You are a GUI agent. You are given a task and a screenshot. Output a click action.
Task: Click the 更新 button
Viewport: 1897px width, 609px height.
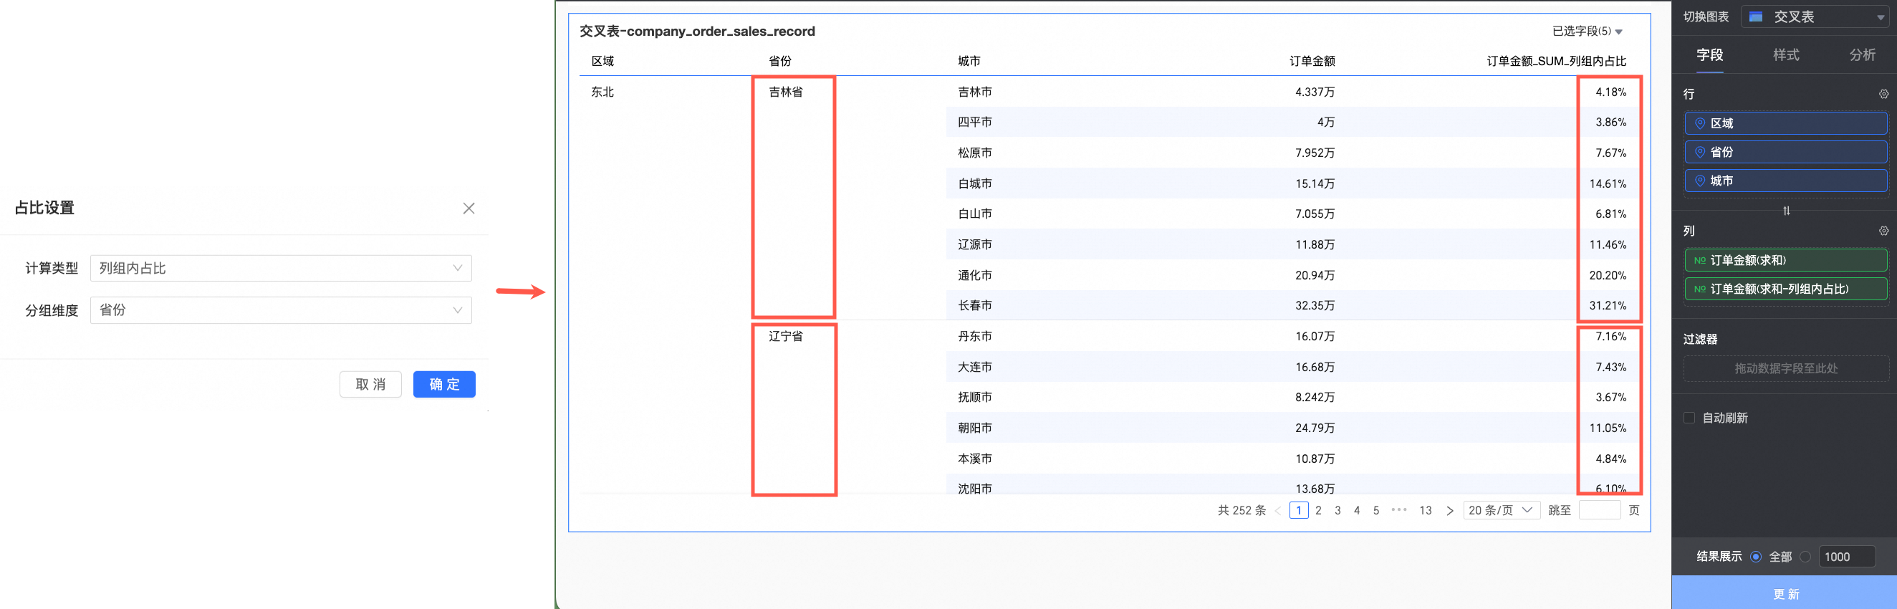1785,593
